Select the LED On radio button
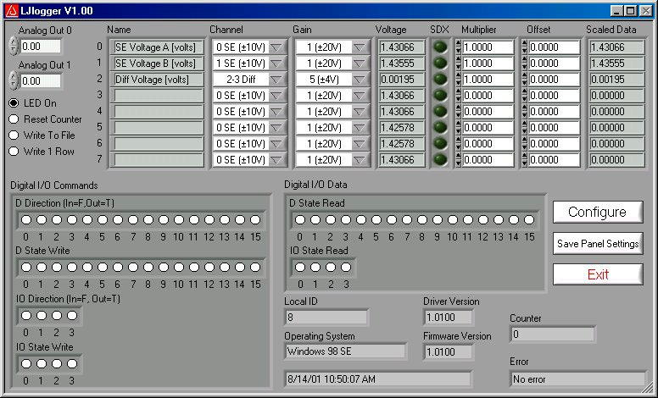Viewport: 658px width, 398px height. coord(14,103)
